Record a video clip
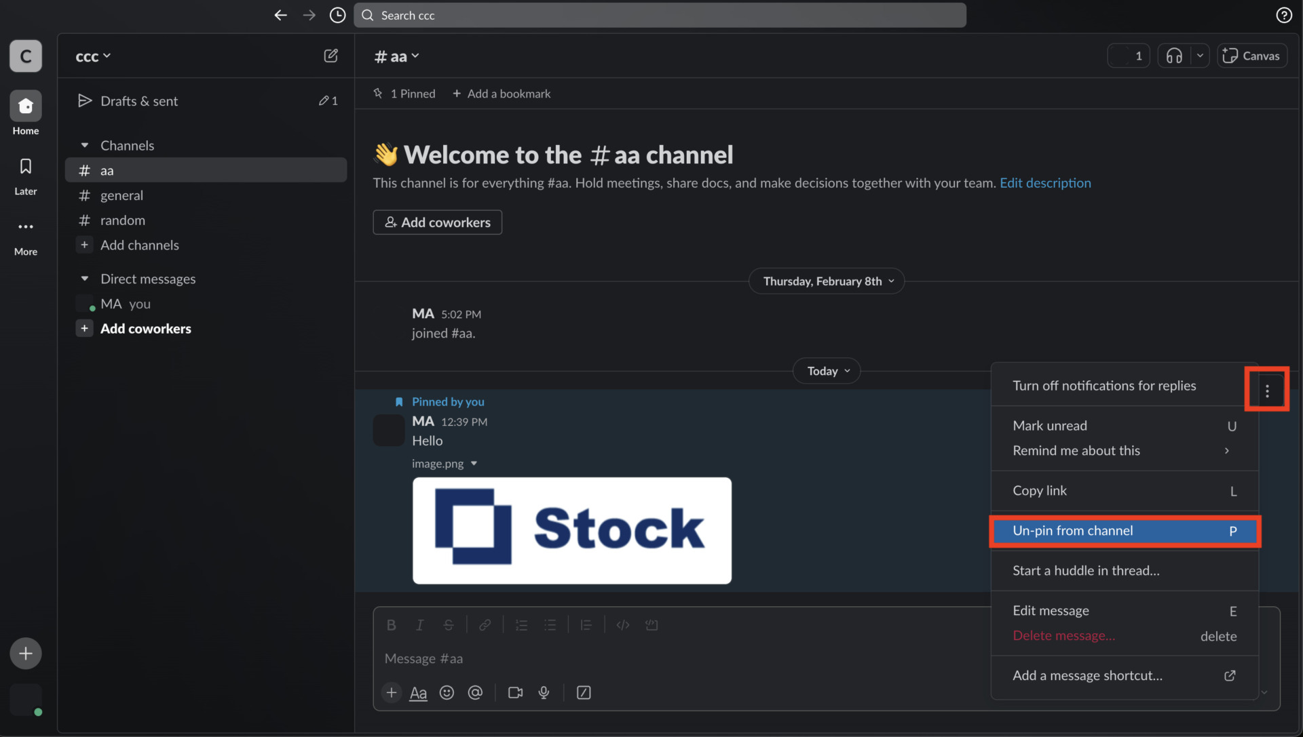This screenshot has height=737, width=1303. point(515,692)
